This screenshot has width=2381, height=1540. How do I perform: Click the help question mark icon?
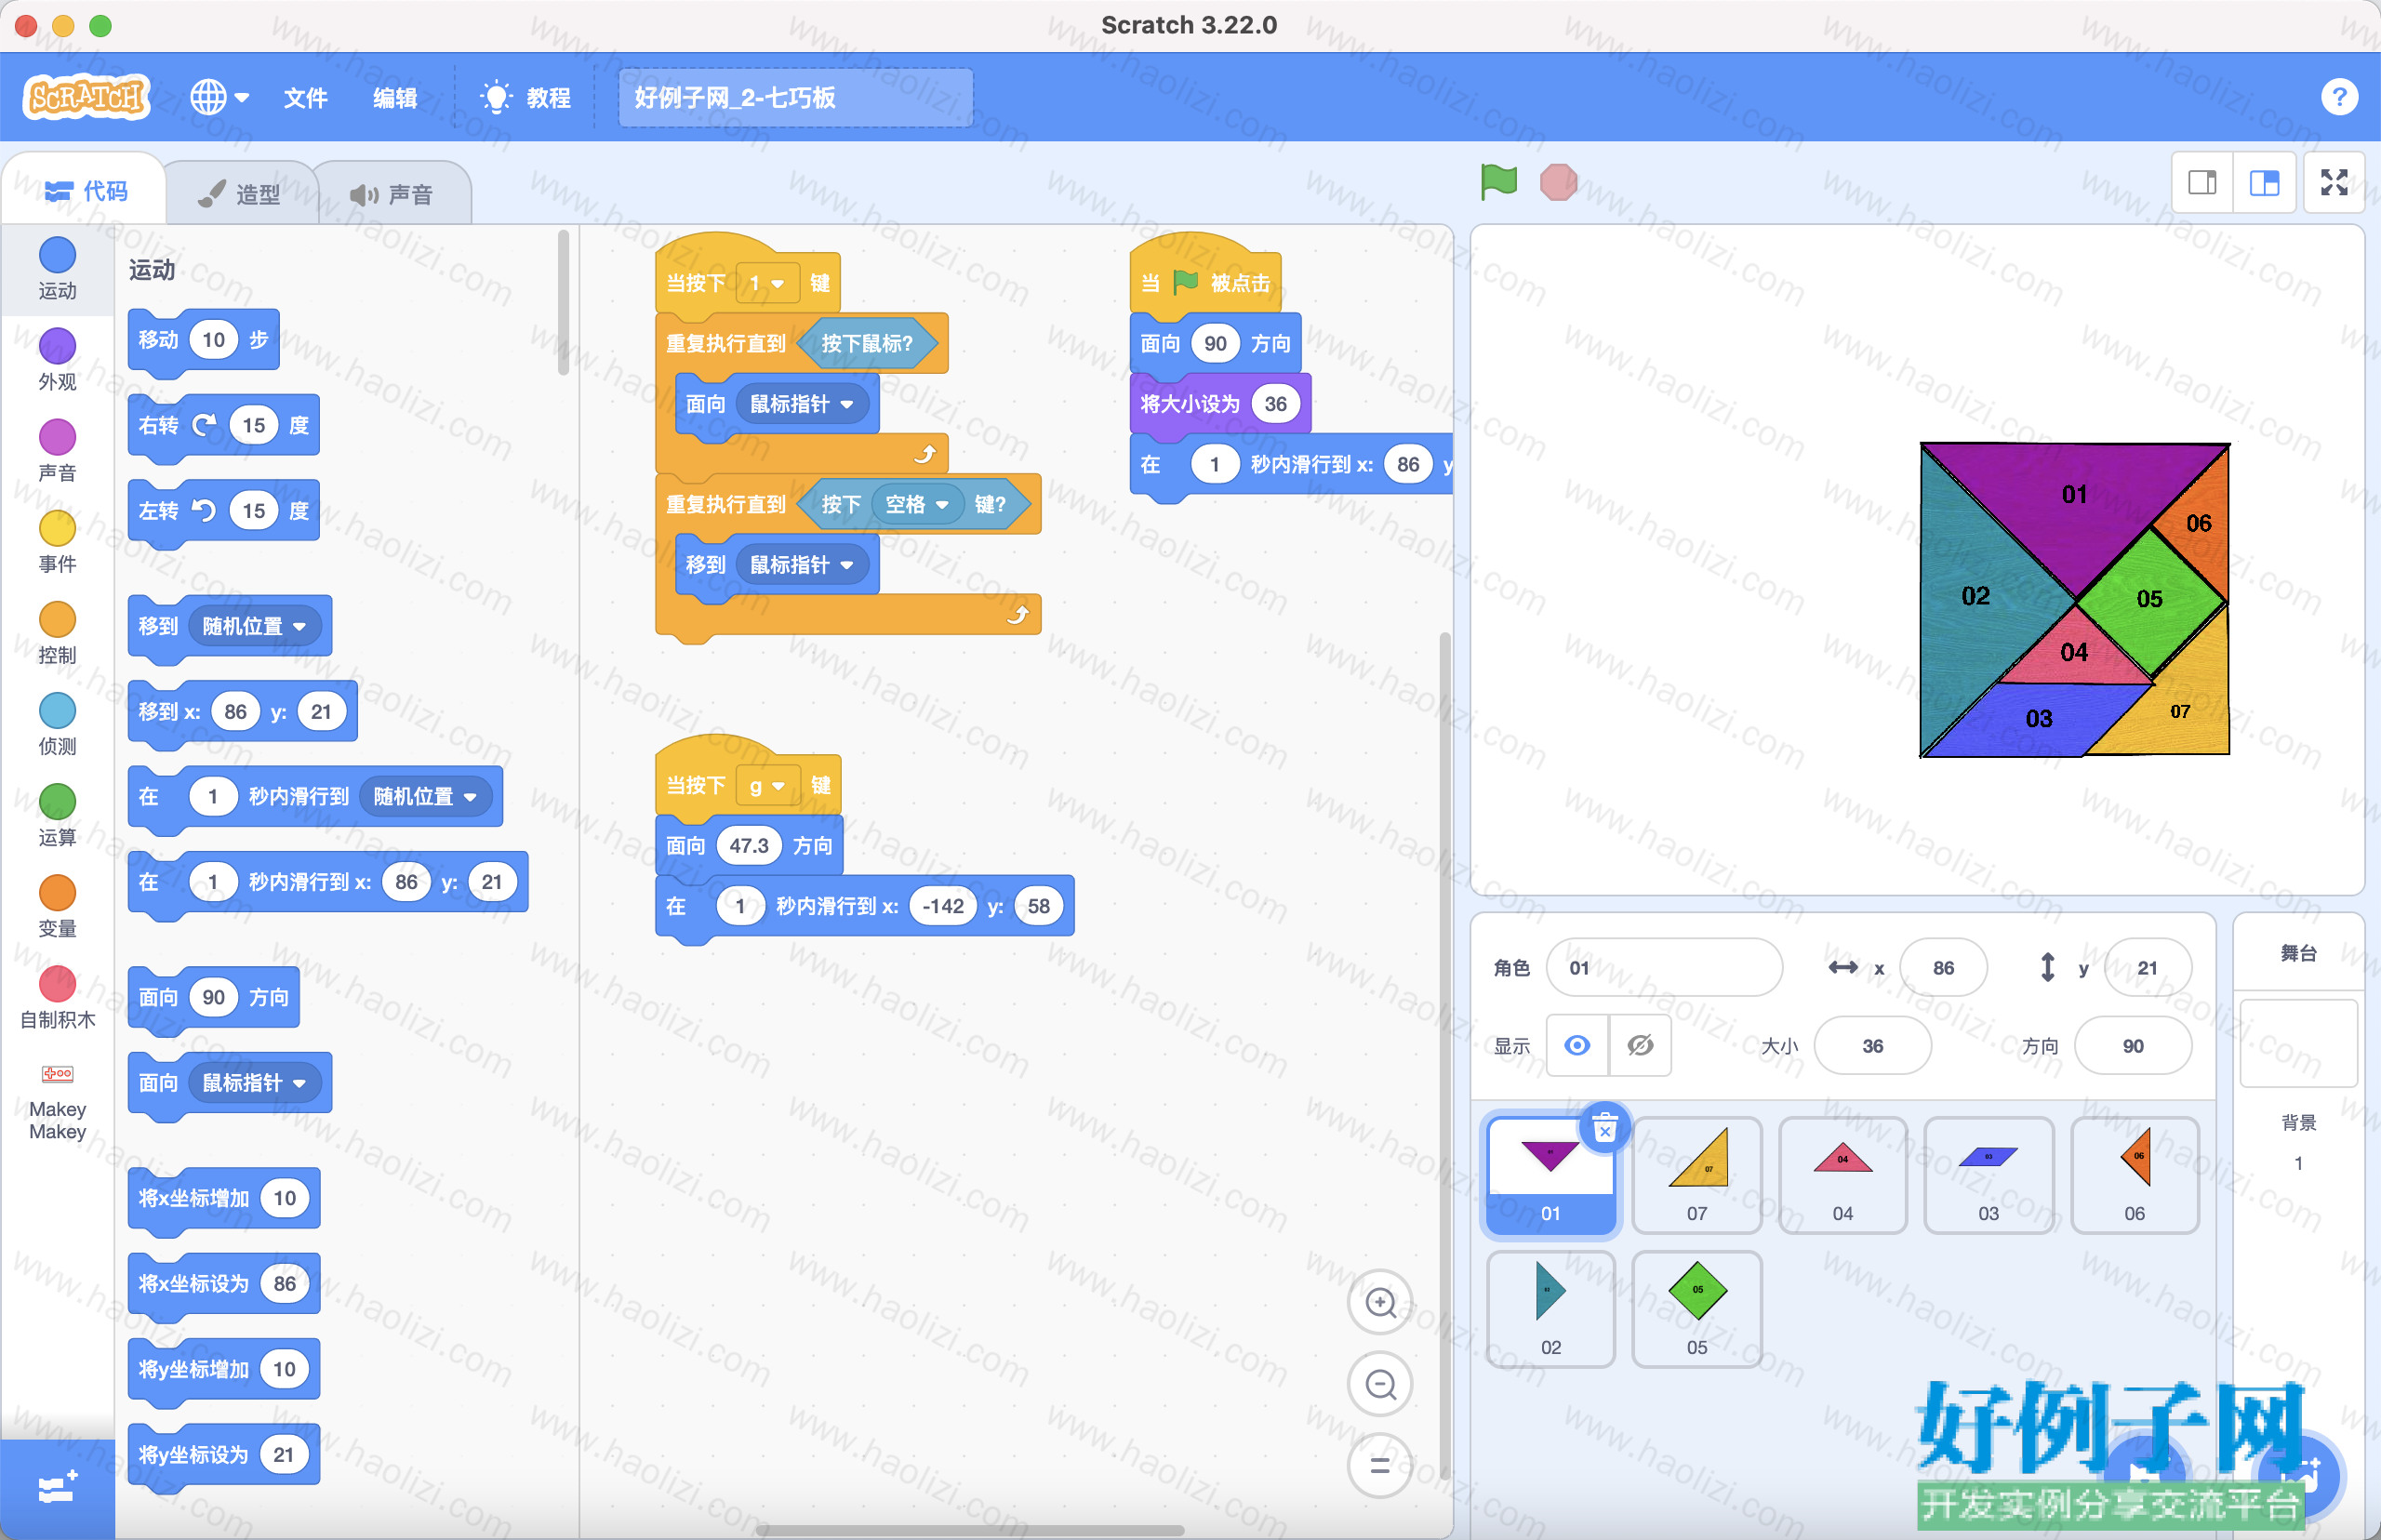[2338, 97]
